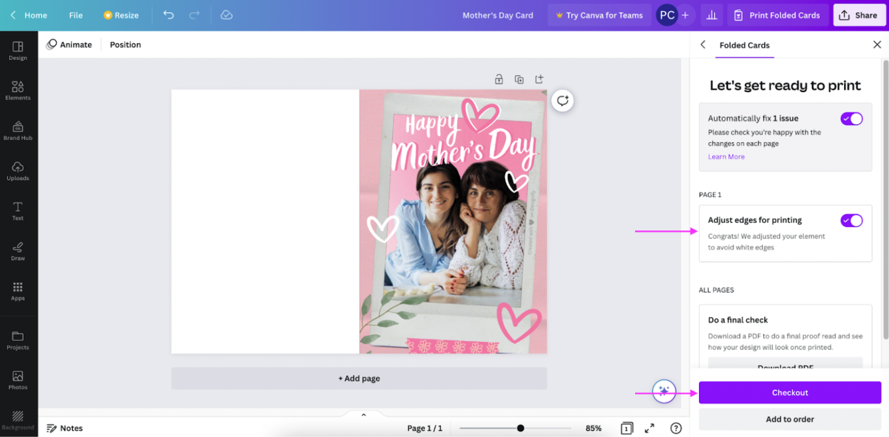Open the grid view page icon
Image resolution: width=889 pixels, height=437 pixels.
626,428
